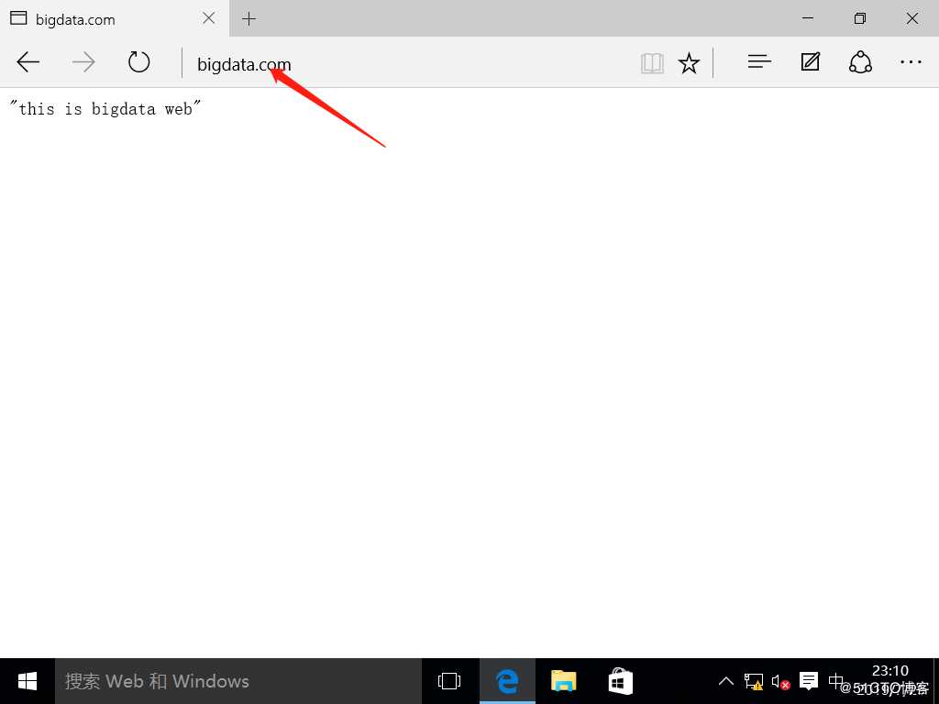Open a new tab with plus
Screen dimensions: 939x704
[249, 18]
